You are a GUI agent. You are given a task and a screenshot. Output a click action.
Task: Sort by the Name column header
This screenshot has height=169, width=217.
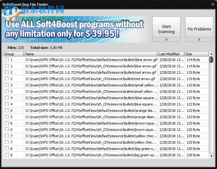(x=91, y=54)
